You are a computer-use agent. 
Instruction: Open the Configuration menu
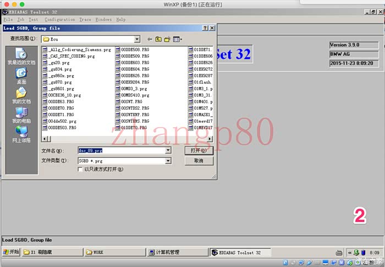point(59,19)
